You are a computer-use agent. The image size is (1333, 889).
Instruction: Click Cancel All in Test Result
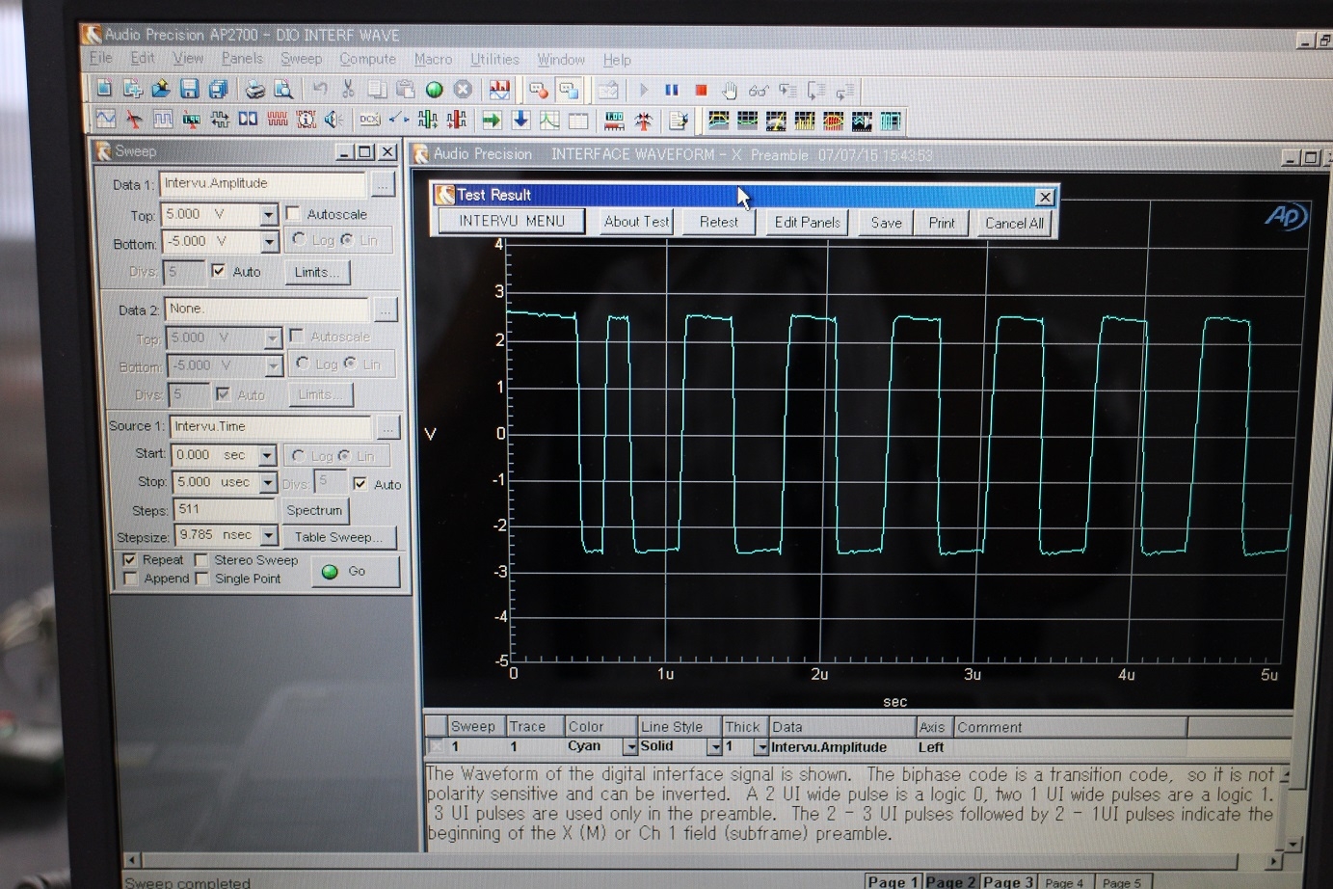1014,223
